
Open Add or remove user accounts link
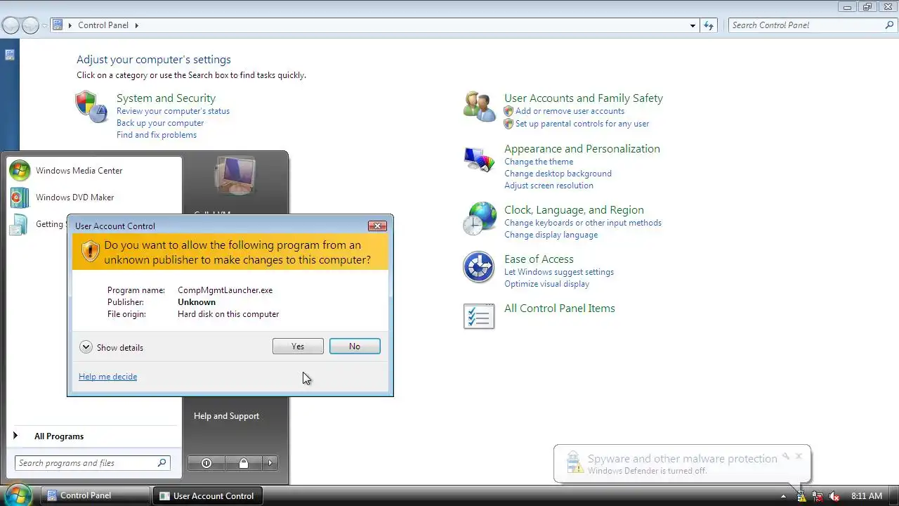tap(570, 111)
